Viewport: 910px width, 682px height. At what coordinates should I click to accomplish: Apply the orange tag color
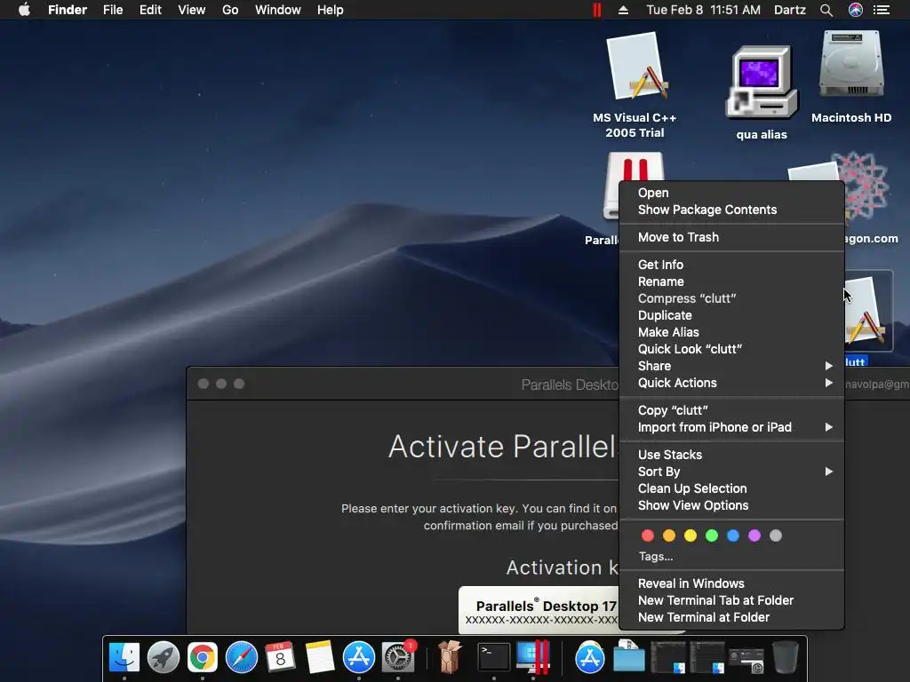point(669,535)
